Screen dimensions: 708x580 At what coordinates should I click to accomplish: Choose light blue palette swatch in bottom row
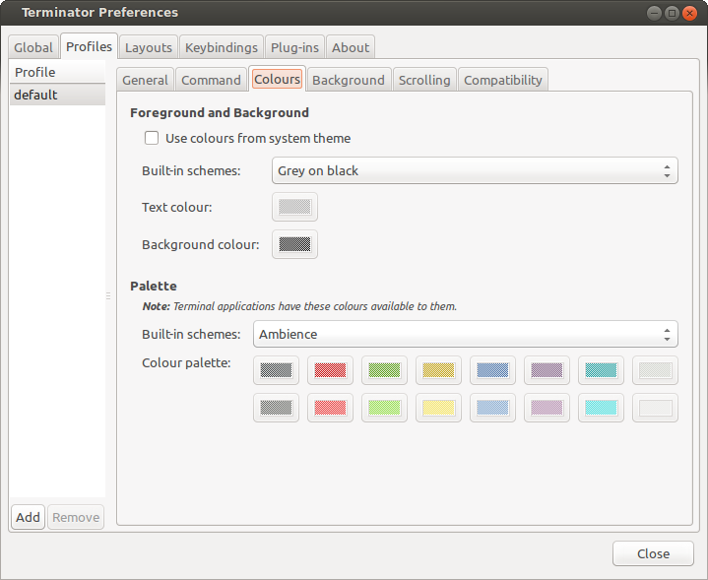point(492,408)
